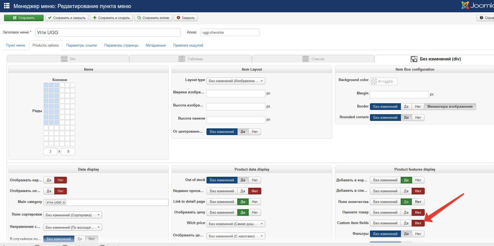Screen dimensions: 494x246
Task: Set Custom item fields to Да
Action: (406, 223)
